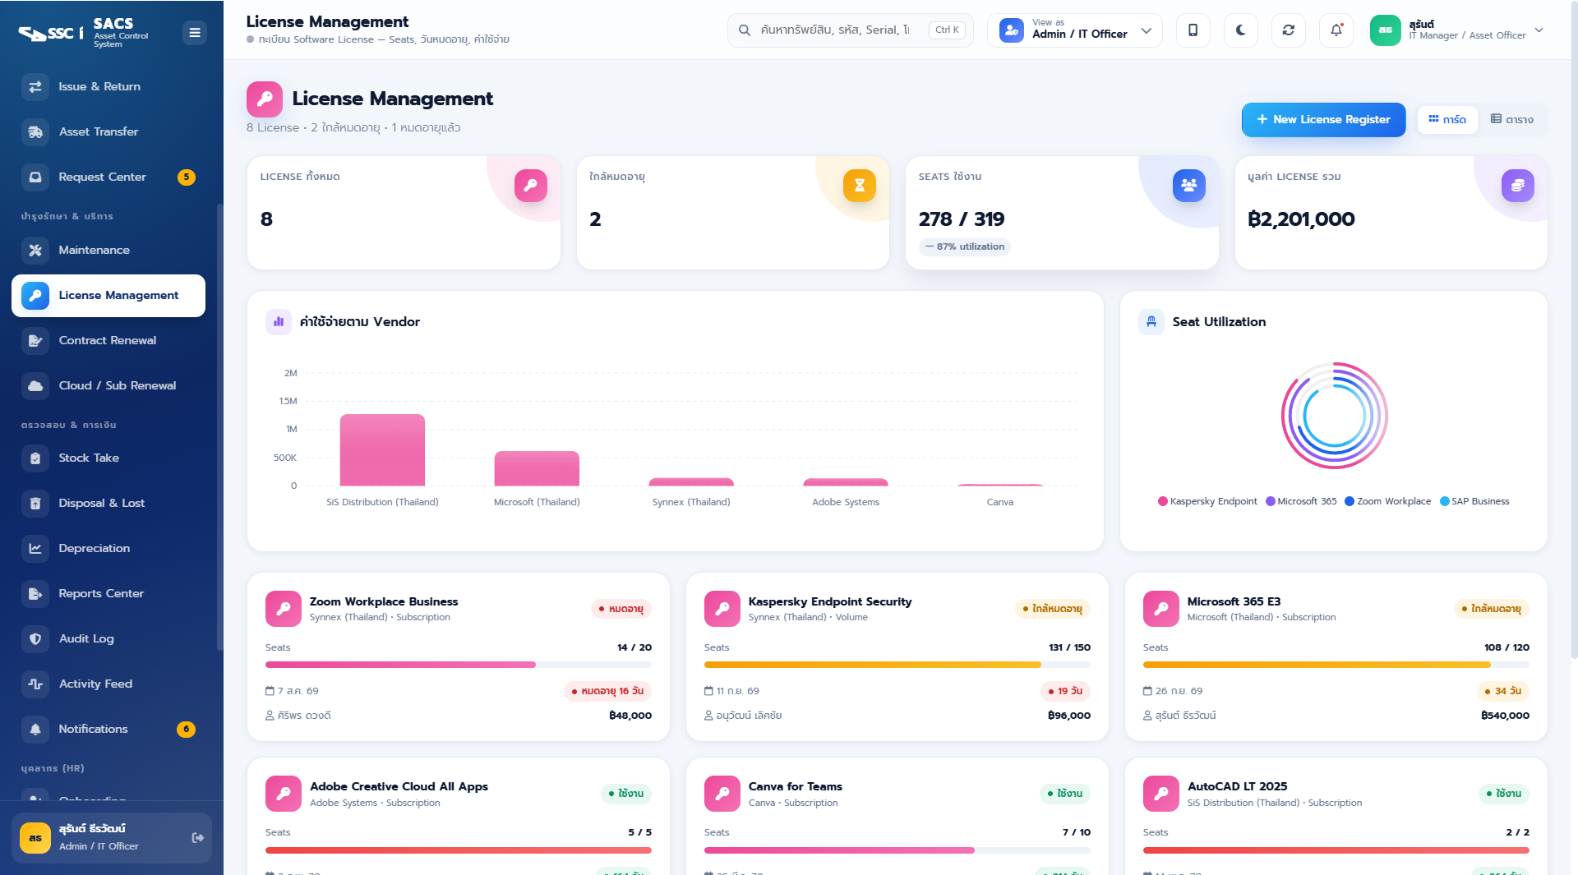Click the key icon on Zoom Workplace card
Screen dimensions: 1578x875
284,609
